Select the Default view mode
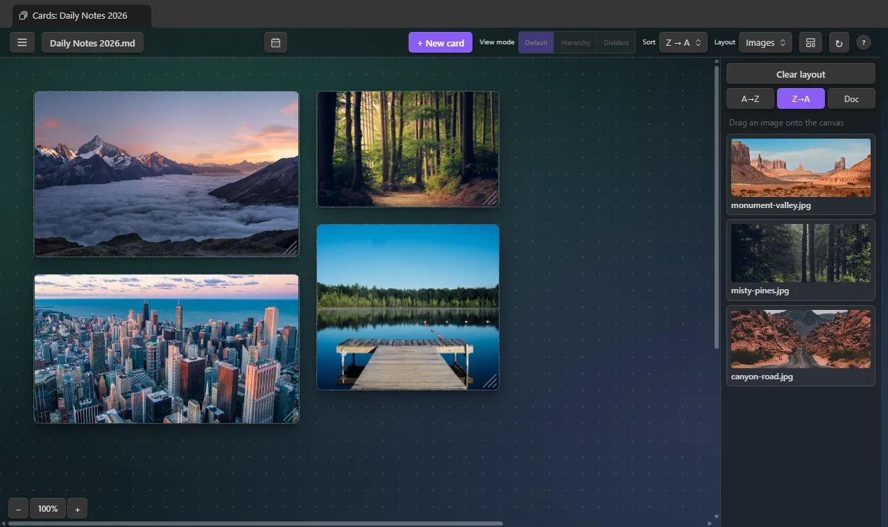 (x=536, y=43)
